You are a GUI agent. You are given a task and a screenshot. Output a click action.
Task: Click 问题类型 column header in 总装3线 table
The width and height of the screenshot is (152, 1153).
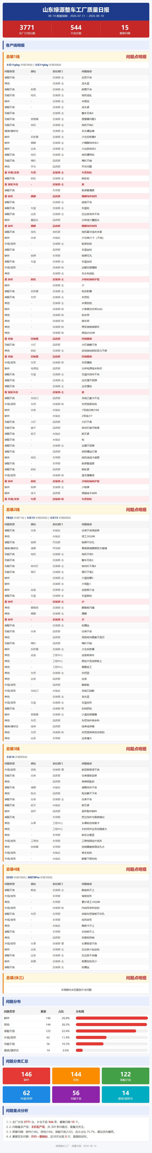[x=10, y=763]
